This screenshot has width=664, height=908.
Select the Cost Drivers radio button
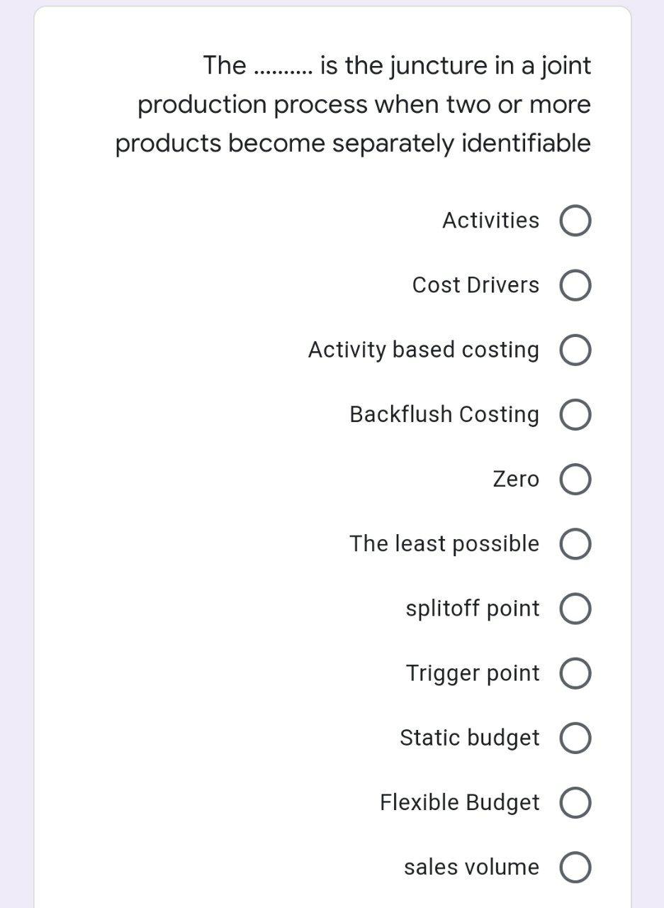(x=574, y=285)
